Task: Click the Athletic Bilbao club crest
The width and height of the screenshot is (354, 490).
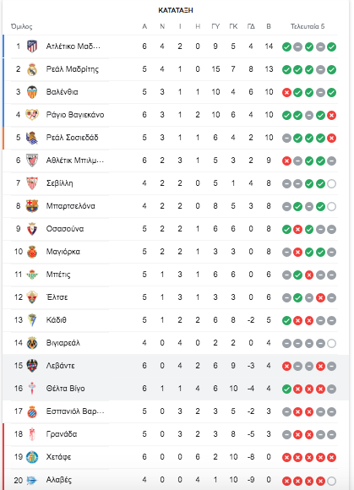Action: [x=32, y=161]
